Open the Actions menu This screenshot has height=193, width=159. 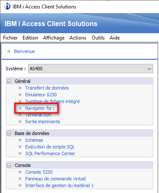point(78,38)
